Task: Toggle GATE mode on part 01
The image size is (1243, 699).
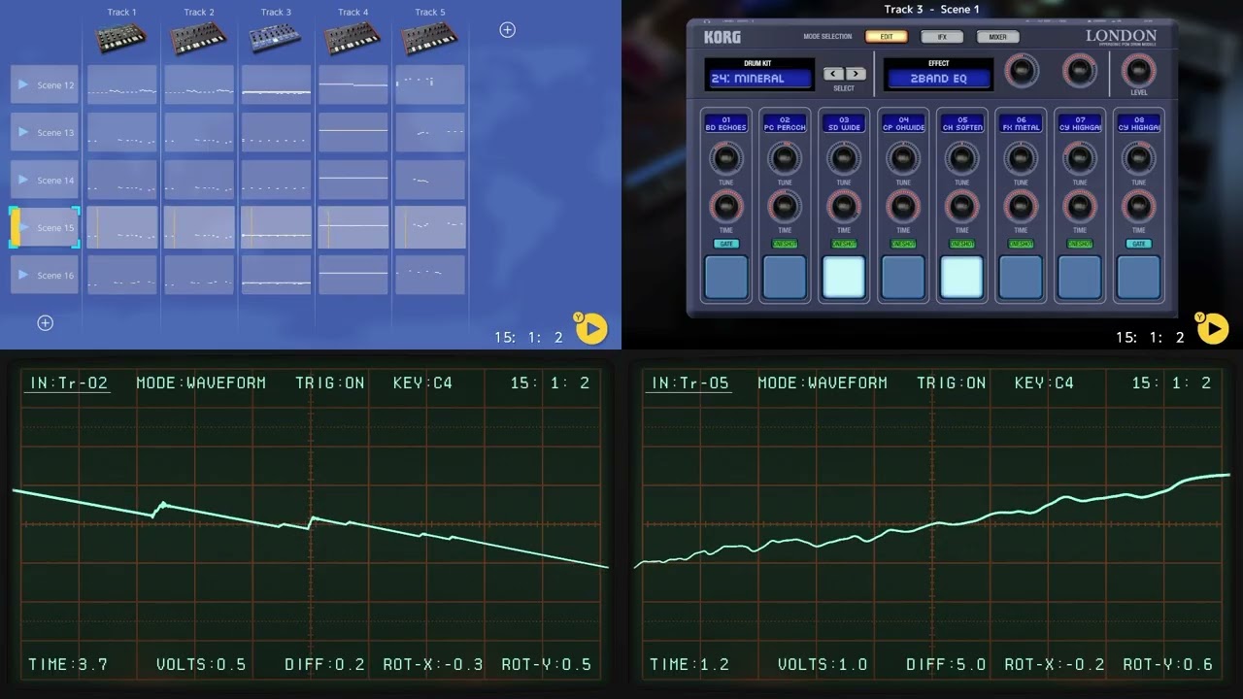Action: [x=725, y=244]
